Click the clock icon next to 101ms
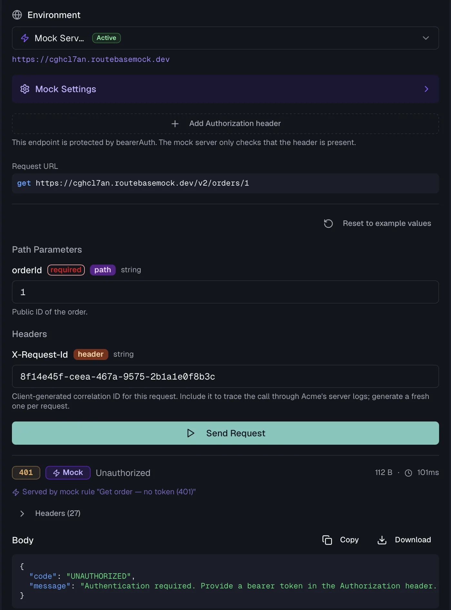 pyautogui.click(x=408, y=473)
